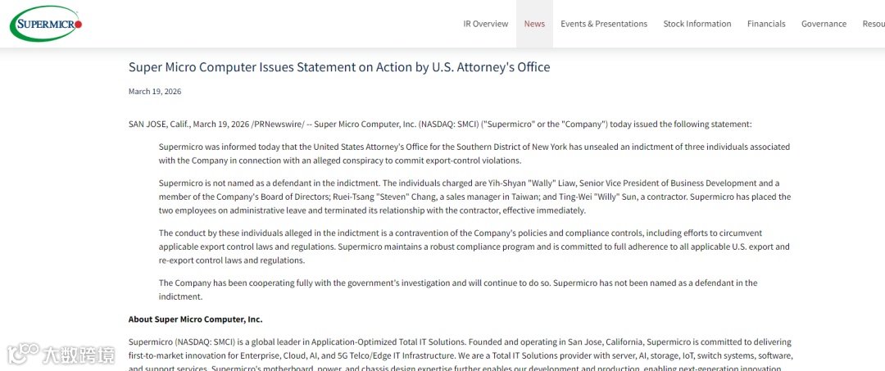Open the Governance navigation item
This screenshot has width=885, height=371.
824,24
